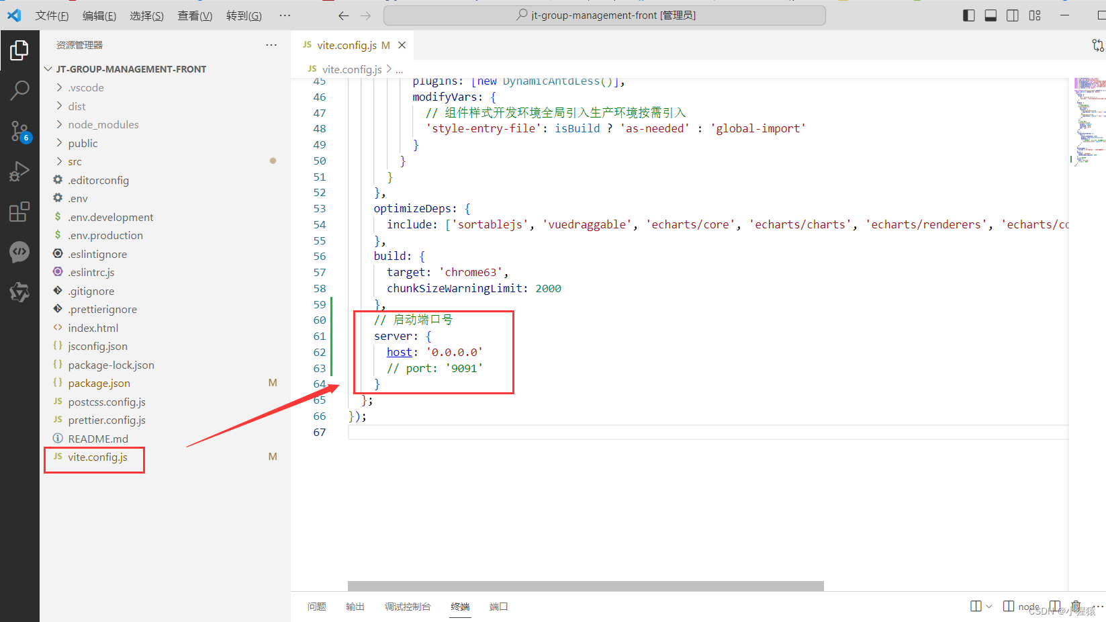
Task: Open the Search view in activity bar
Action: [x=19, y=91]
